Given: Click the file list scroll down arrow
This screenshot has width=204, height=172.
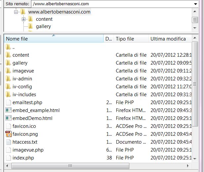Looking at the screenshot, I should click(x=195, y=158).
